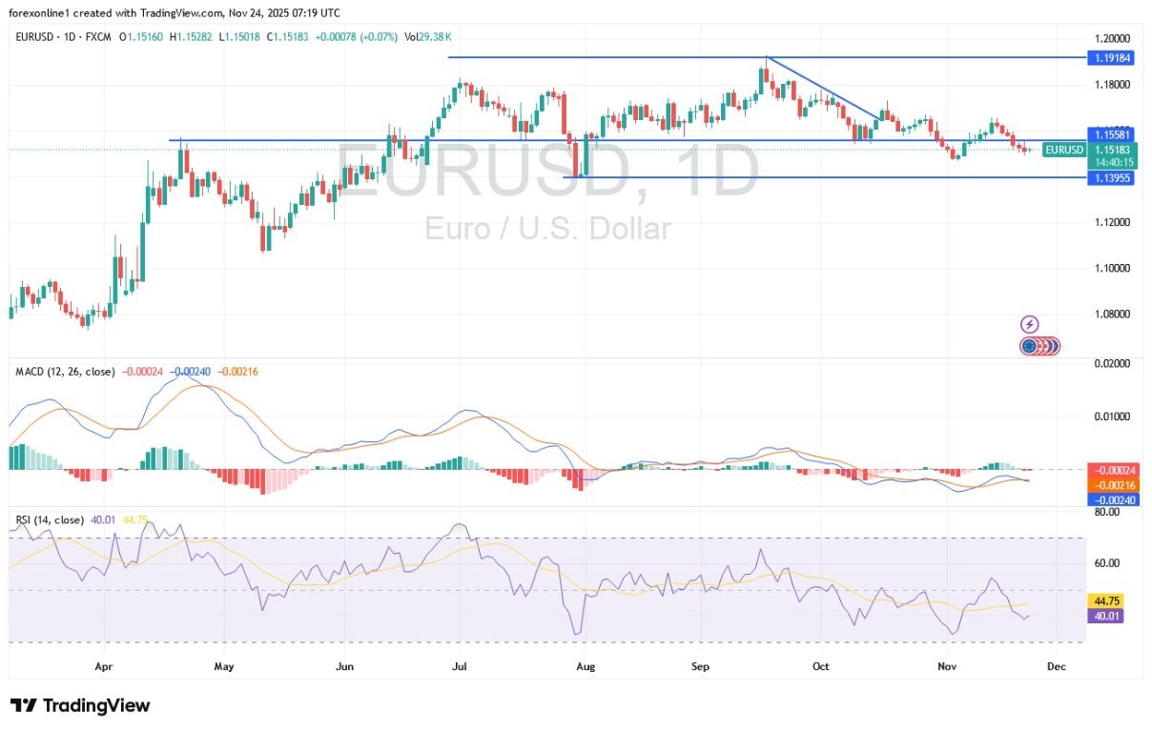Image resolution: width=1152 pixels, height=732 pixels.
Task: Click the blue 1.19184 resistance price label
Action: tap(1112, 58)
